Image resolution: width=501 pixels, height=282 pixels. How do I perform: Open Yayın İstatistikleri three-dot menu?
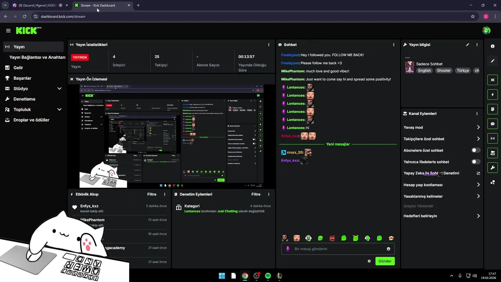coord(269,45)
